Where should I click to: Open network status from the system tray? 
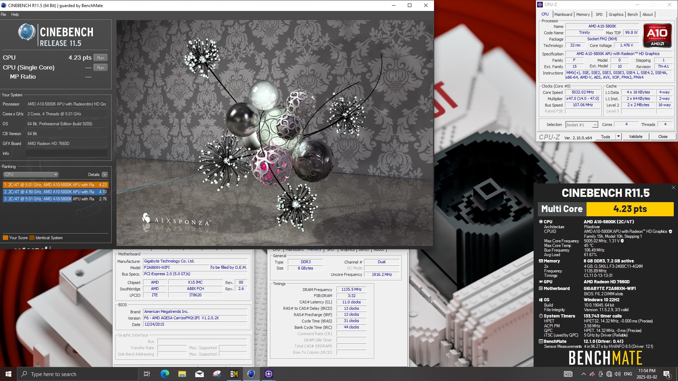[609, 374]
